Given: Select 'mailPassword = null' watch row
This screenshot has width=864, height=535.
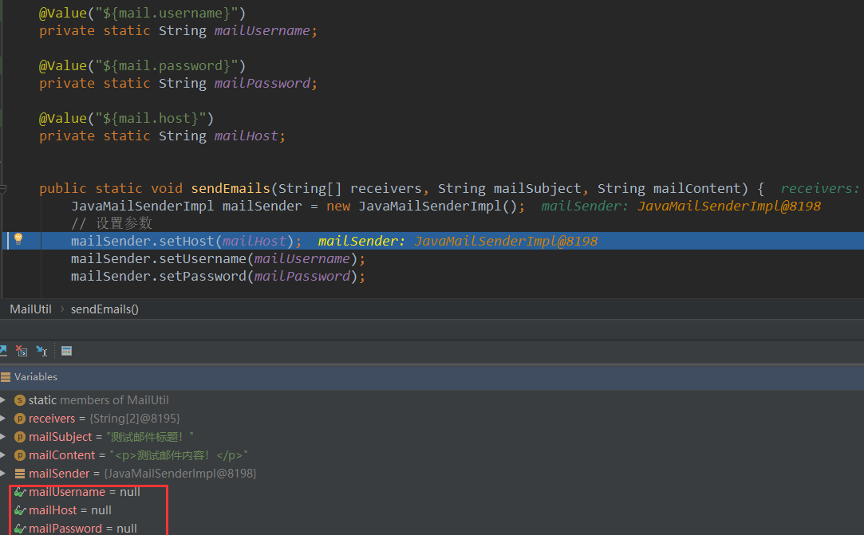Looking at the screenshot, I should [83, 529].
